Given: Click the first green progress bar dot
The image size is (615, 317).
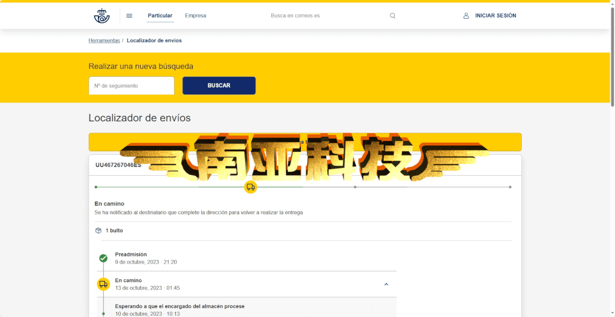Looking at the screenshot, I should pos(96,187).
